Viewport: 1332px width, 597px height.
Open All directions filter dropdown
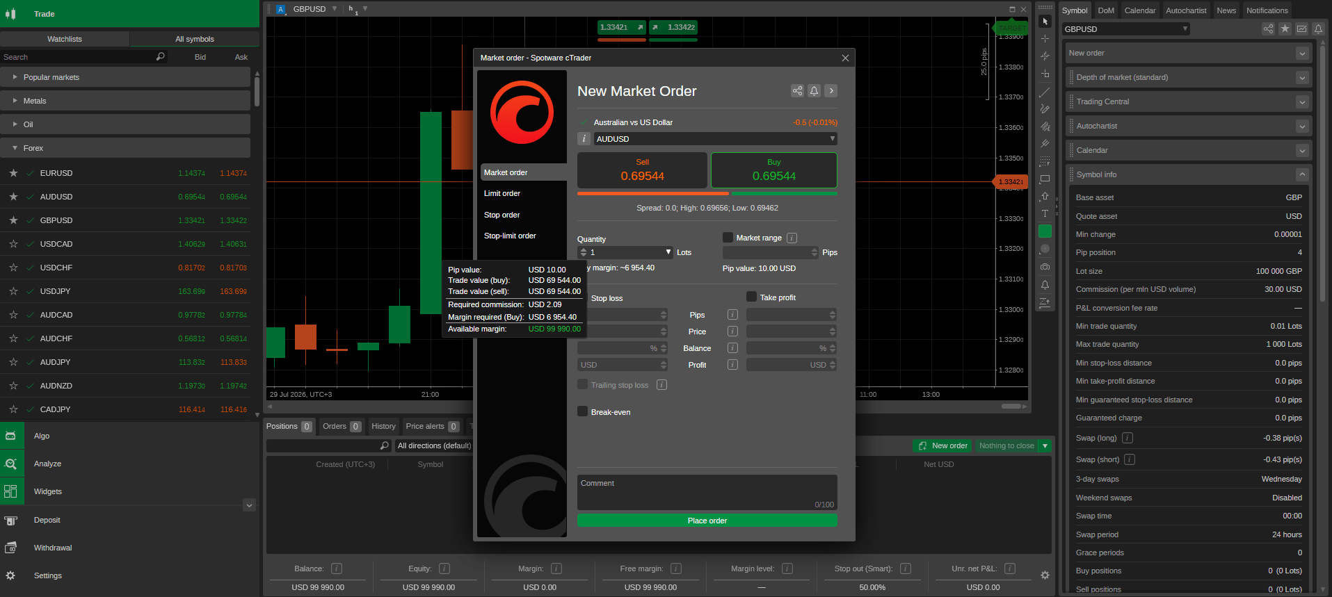click(x=434, y=445)
